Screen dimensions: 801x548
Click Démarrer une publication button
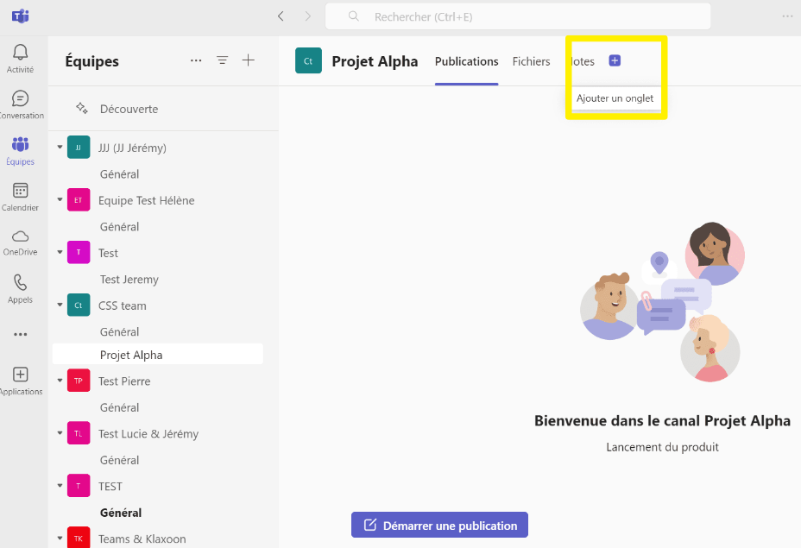click(x=439, y=525)
